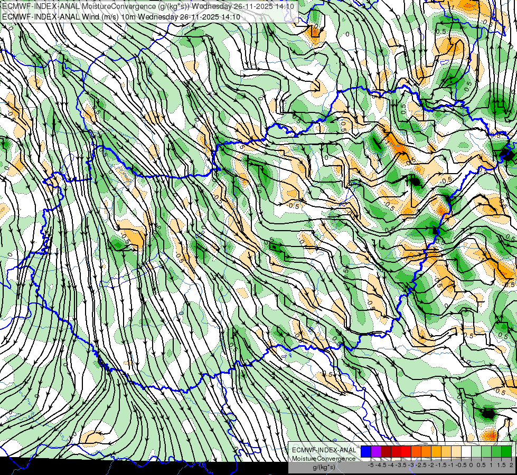This screenshot has height=475, width=517.
Task: Click the purple legend swatch between -5 and -4.5
Action: (x=376, y=452)
